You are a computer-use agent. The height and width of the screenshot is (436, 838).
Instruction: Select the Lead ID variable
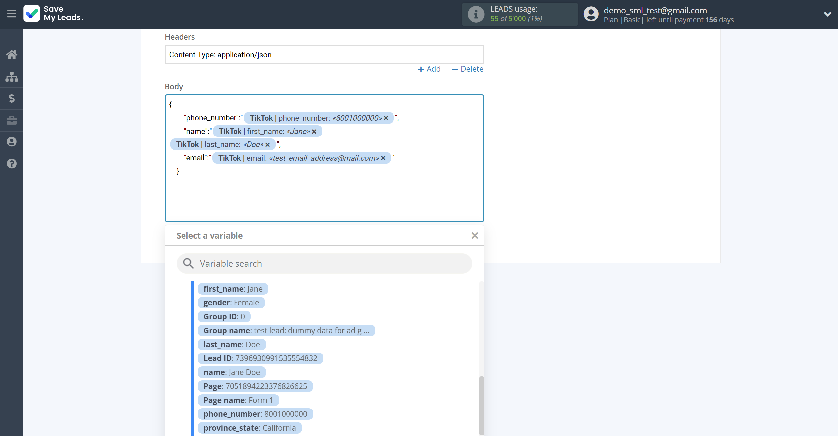[260, 358]
